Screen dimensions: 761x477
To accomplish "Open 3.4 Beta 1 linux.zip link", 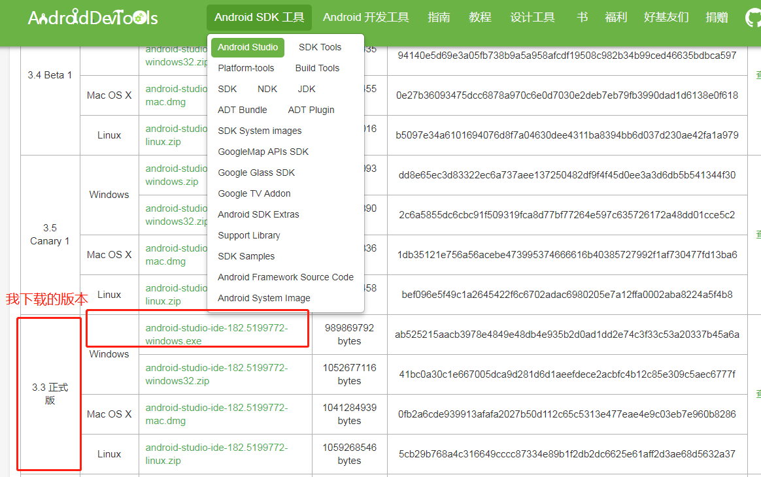I will click(x=176, y=135).
